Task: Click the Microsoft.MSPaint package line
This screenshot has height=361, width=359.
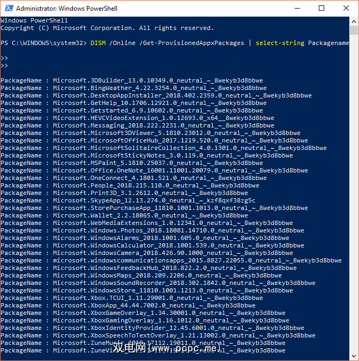Action: (x=132, y=163)
